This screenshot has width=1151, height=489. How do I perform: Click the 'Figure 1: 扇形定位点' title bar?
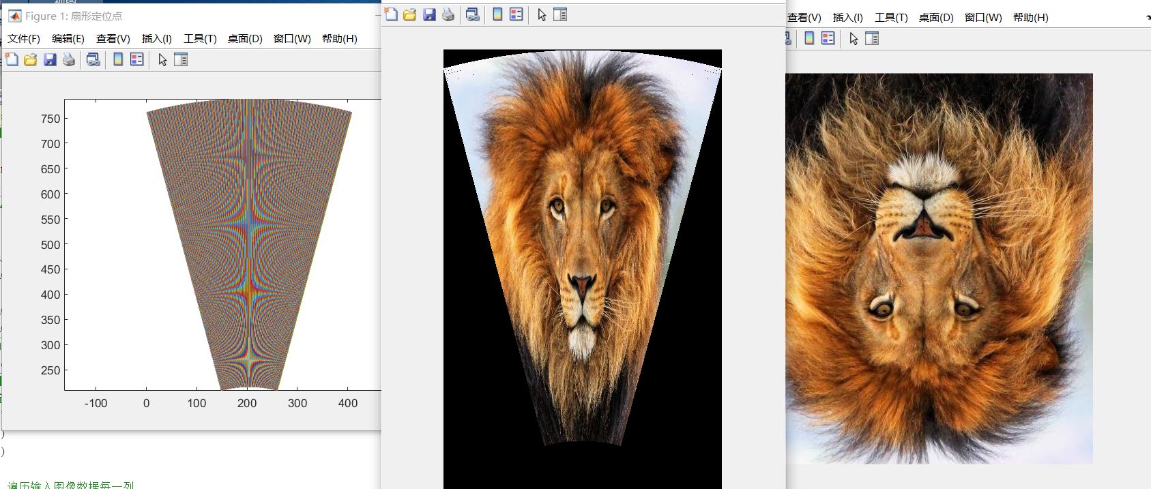pyautogui.click(x=191, y=16)
